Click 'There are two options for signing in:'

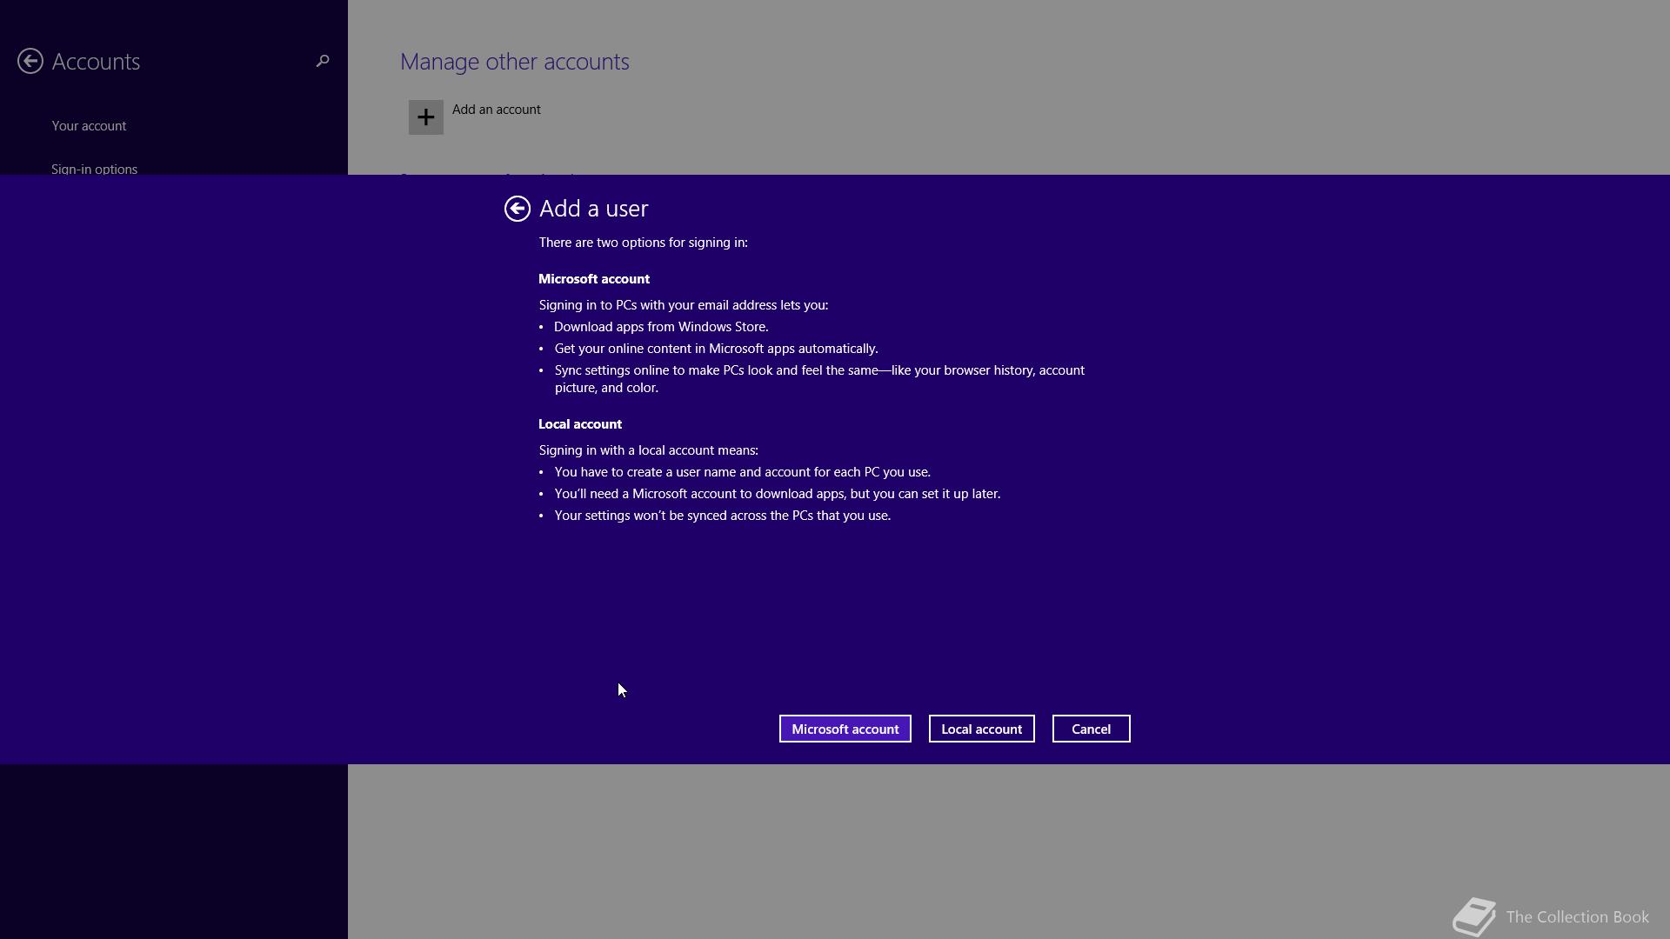pyautogui.click(x=643, y=243)
